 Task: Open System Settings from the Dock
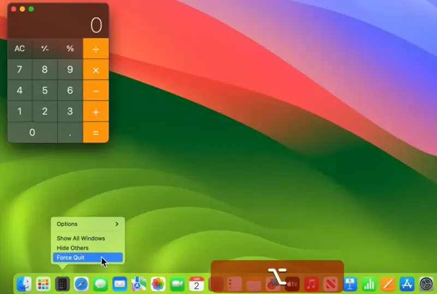(426, 284)
